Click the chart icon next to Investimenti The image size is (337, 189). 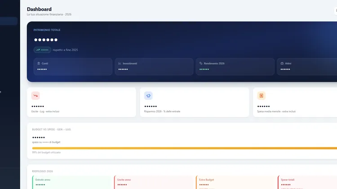pyautogui.click(x=120, y=64)
